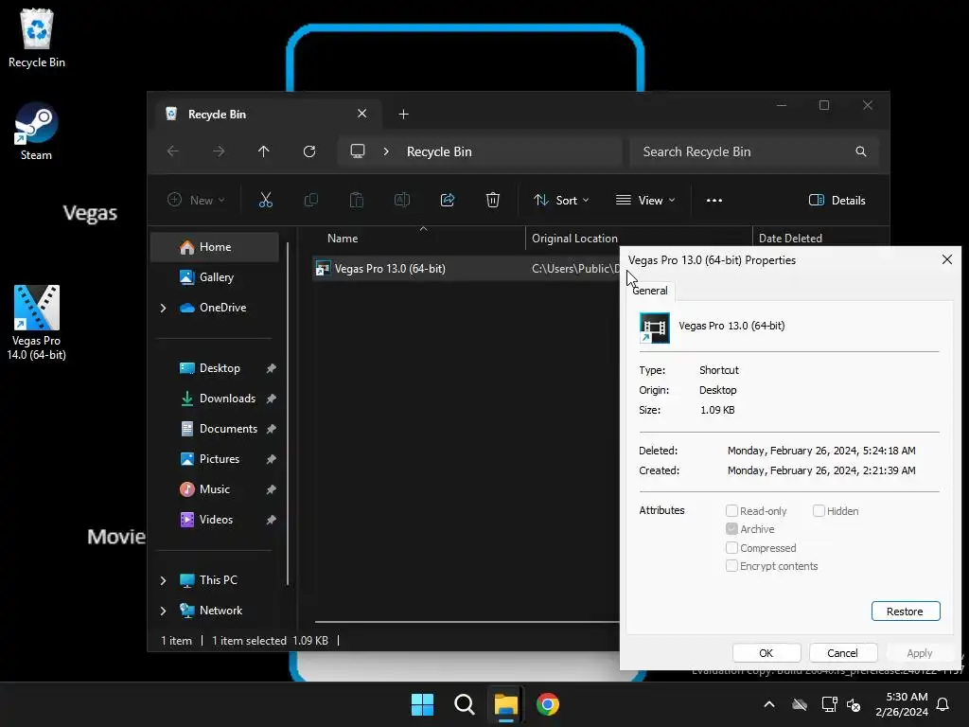The image size is (969, 727).
Task: Go forward with the right arrow
Action: coord(219,151)
